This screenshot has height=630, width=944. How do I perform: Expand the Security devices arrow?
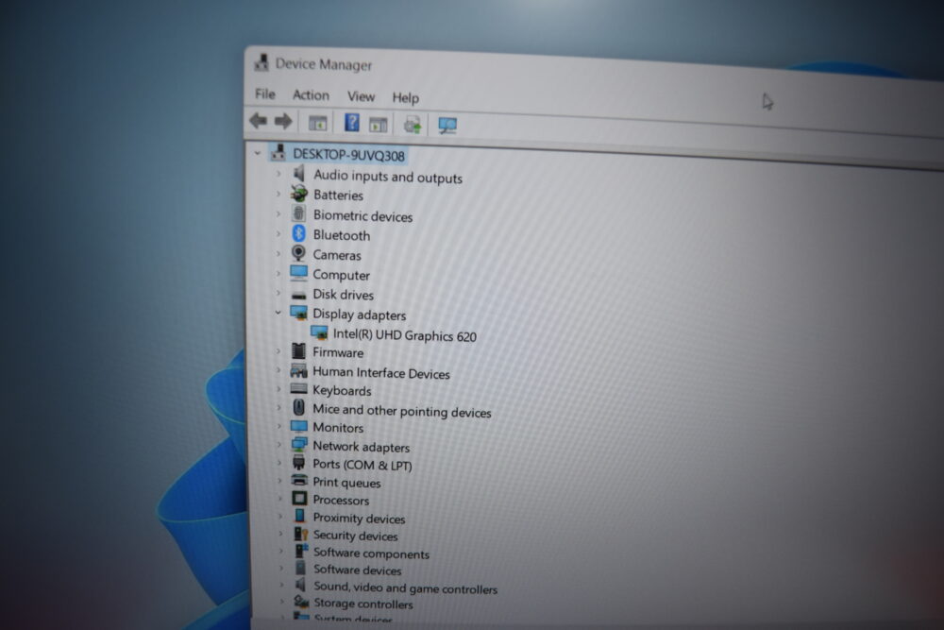[280, 534]
